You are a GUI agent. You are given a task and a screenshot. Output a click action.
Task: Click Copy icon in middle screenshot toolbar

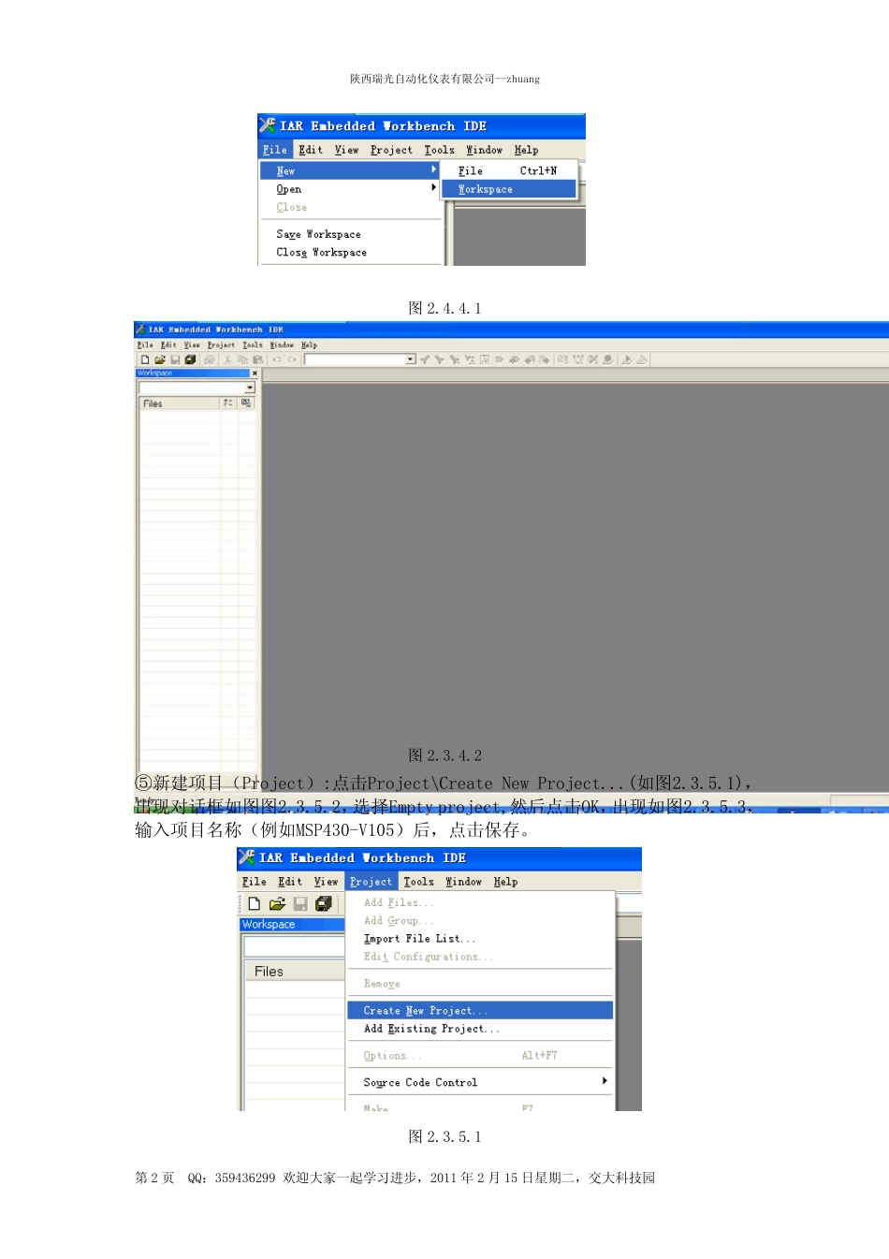point(242,359)
